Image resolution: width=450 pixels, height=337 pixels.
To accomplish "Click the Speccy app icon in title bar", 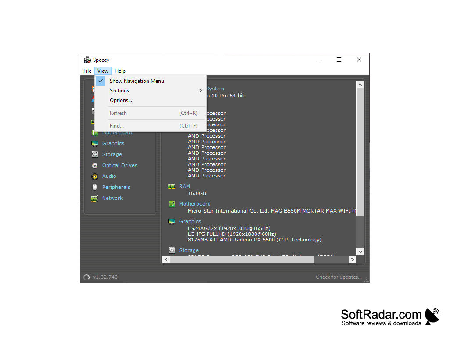I will point(87,60).
